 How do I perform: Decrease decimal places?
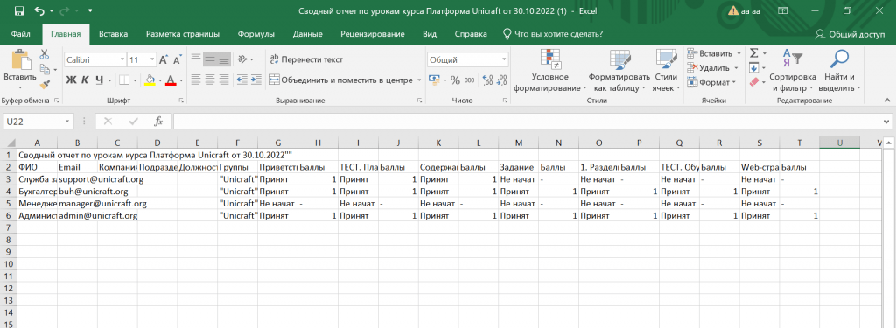(x=501, y=80)
